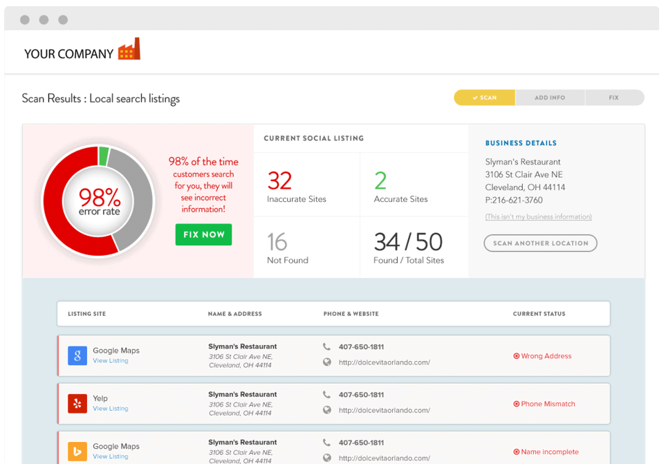Click the 98% error rate donut chart
Viewport: 664px width, 464px height.
[98, 201]
